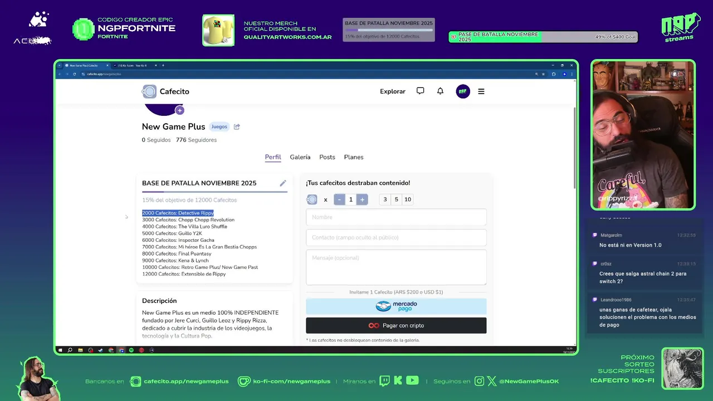The height and width of the screenshot is (401, 713).
Task: Decrease cafecito quantity with minus button
Action: [339, 199]
